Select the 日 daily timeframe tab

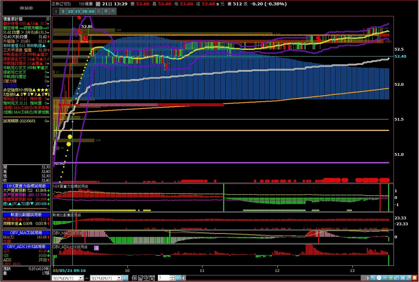click(99, 11)
